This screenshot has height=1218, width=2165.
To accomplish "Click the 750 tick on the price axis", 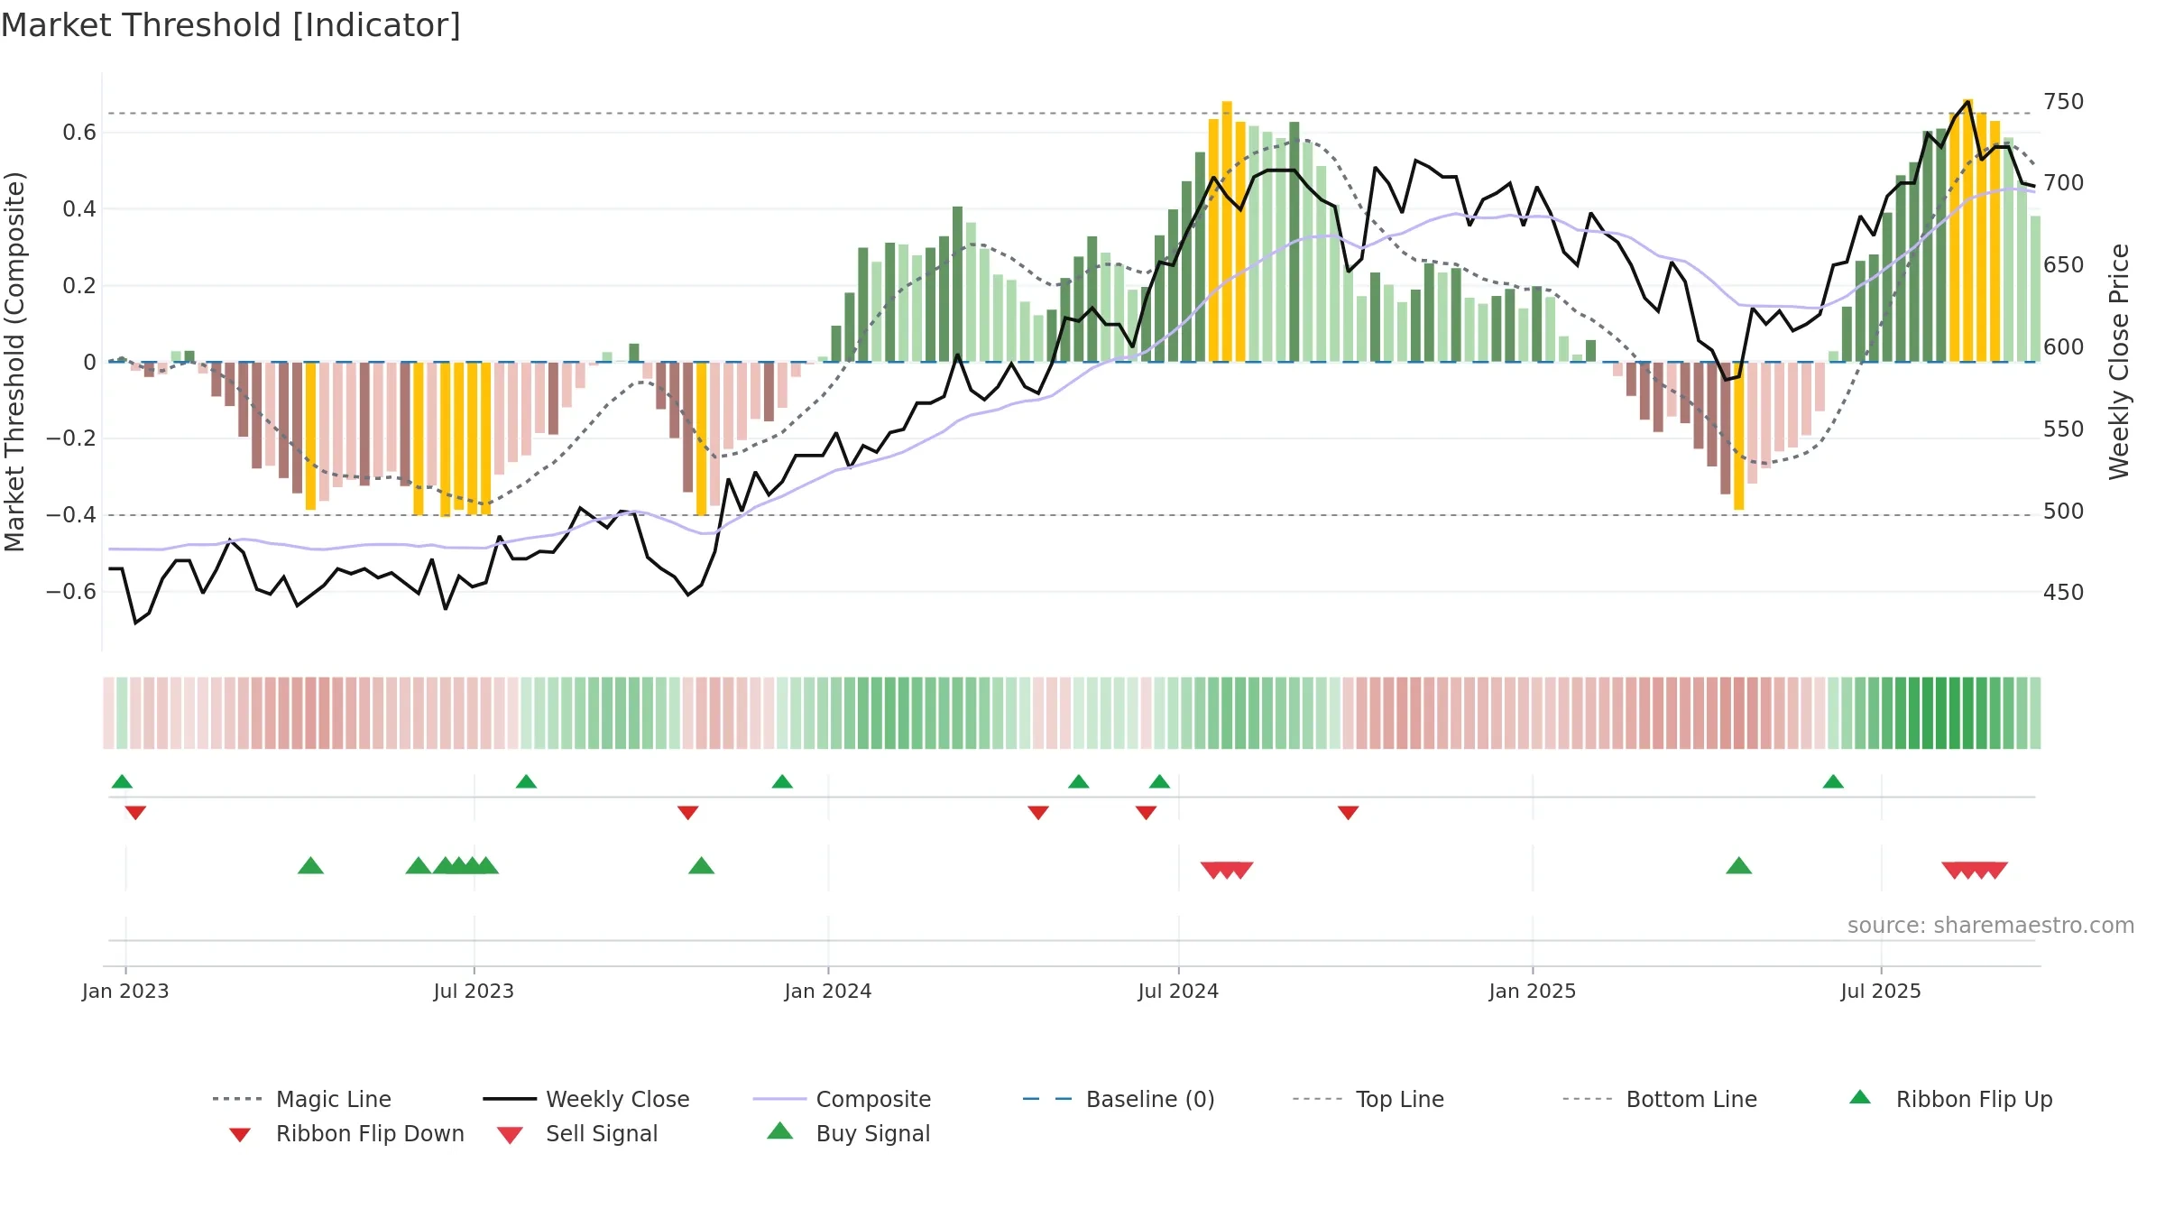I will tap(2064, 102).
